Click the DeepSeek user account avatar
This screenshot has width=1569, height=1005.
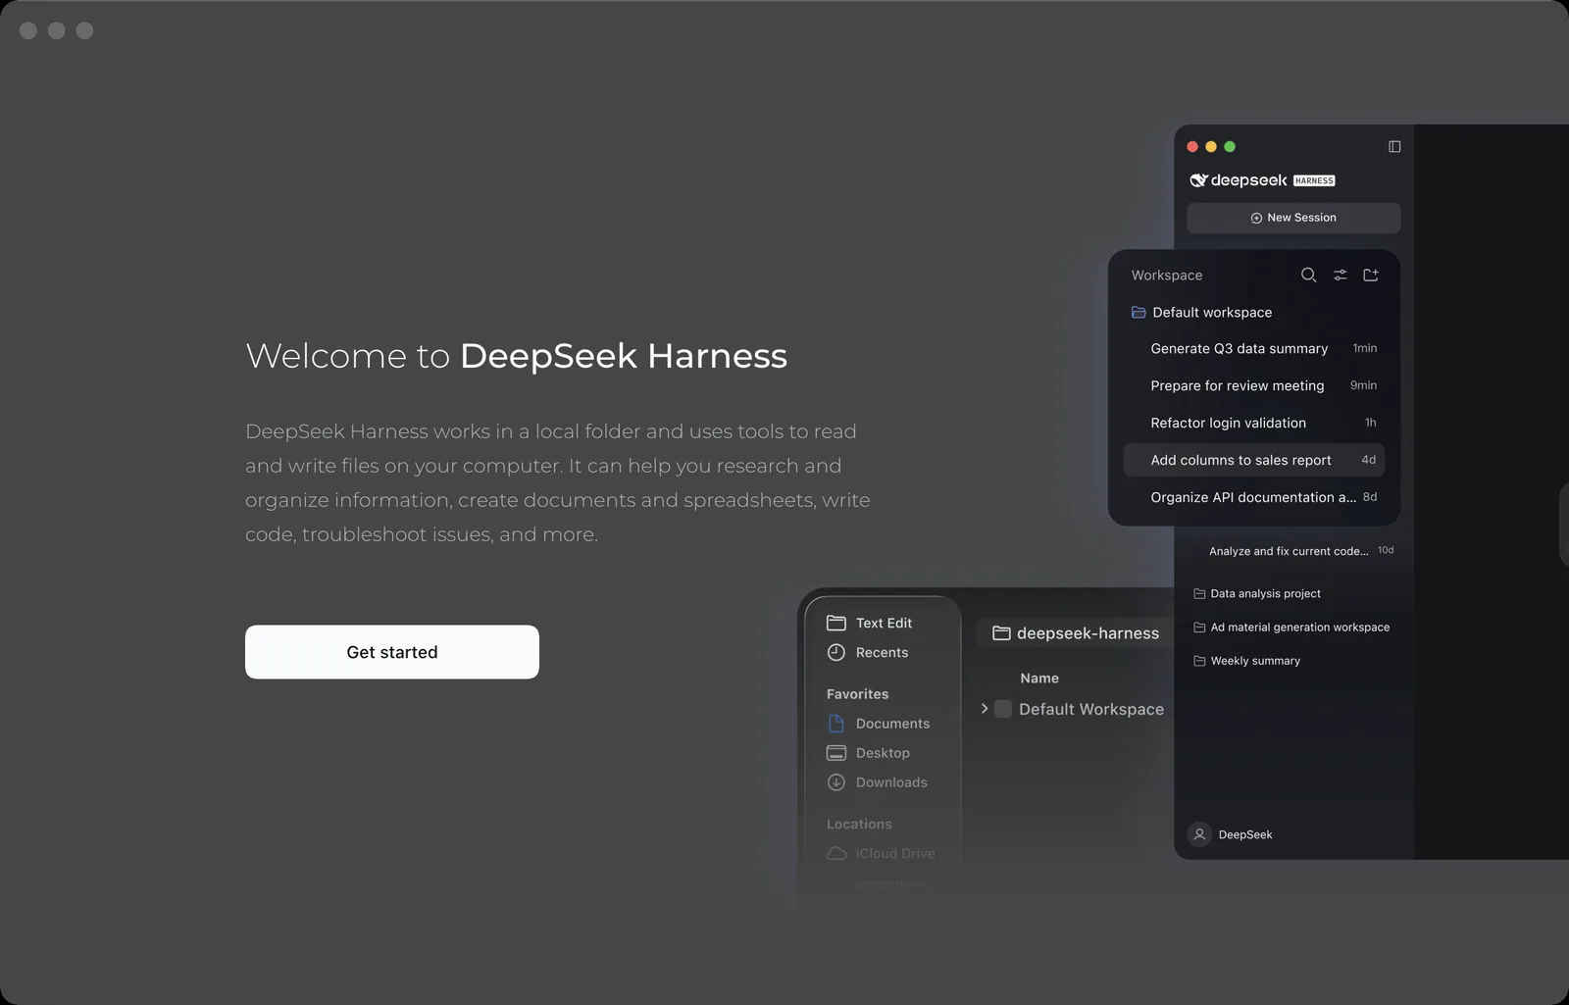pos(1198,834)
